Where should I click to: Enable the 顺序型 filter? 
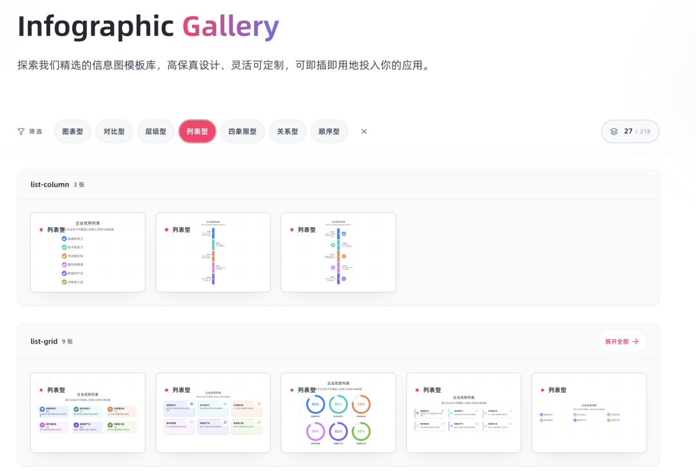click(x=329, y=131)
